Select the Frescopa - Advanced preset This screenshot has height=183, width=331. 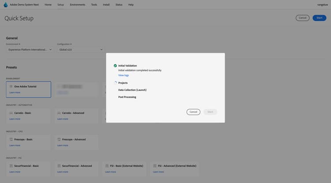pos(76,142)
